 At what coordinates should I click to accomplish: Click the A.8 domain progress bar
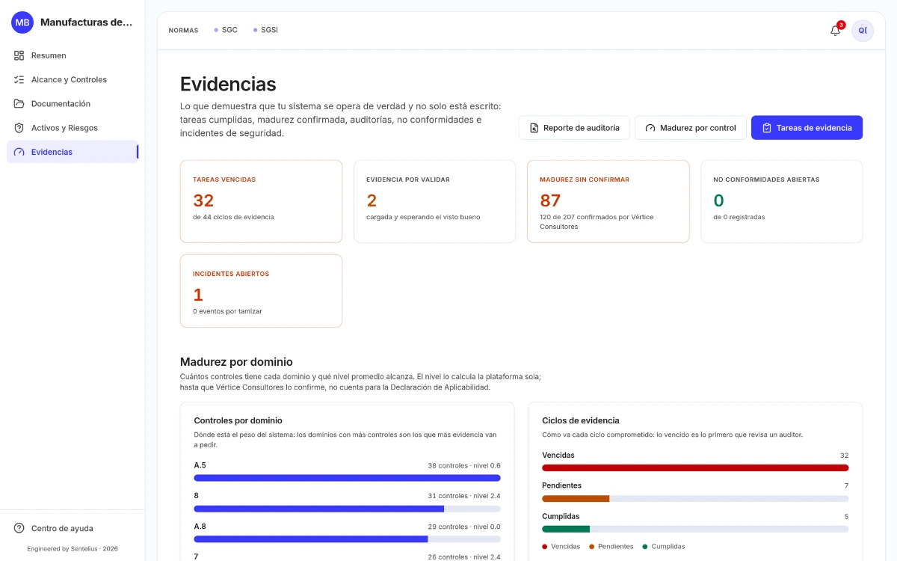tap(347, 539)
